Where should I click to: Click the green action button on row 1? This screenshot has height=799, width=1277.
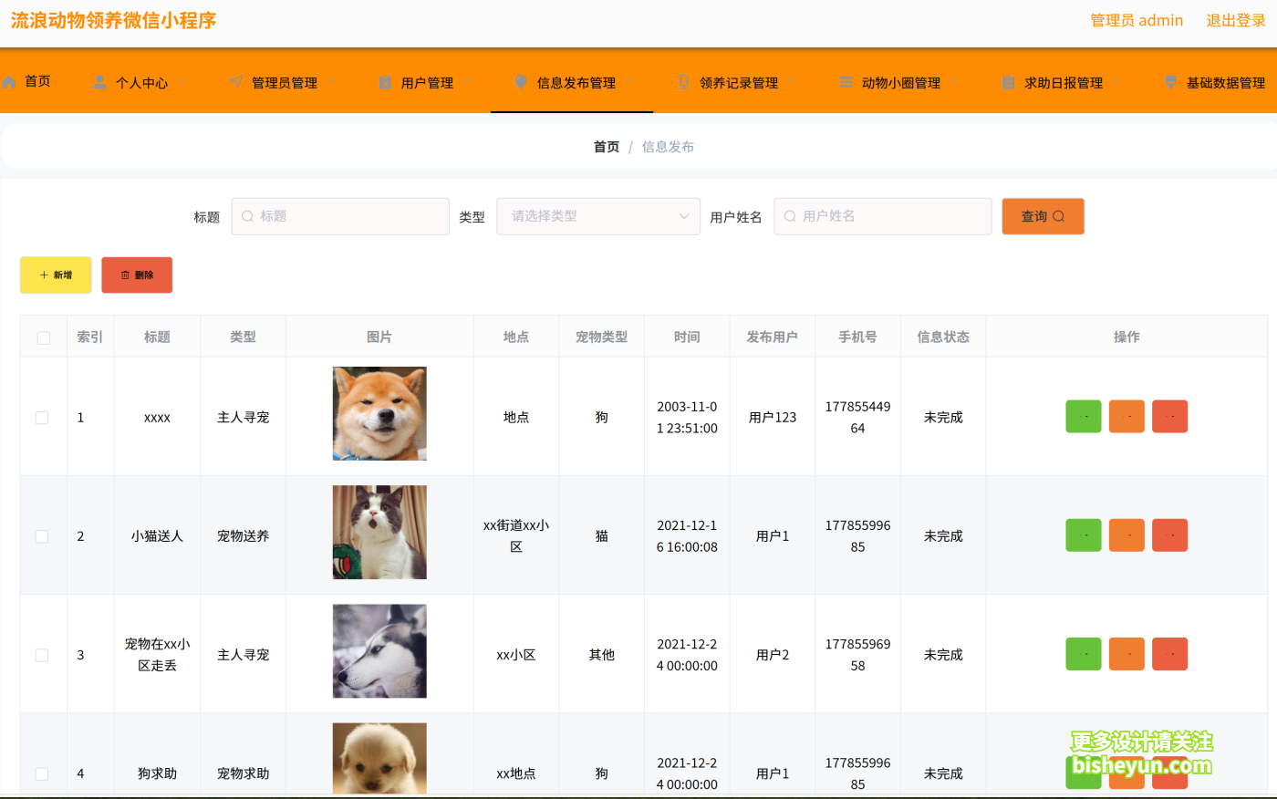1083,416
